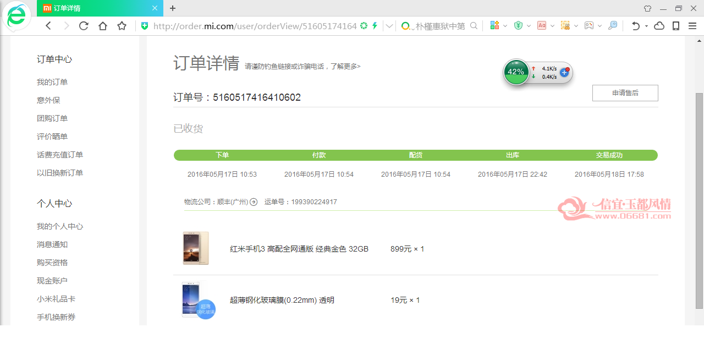704x338 pixels.
Task: Open 话费充值订单 in sidebar
Action: tap(60, 155)
